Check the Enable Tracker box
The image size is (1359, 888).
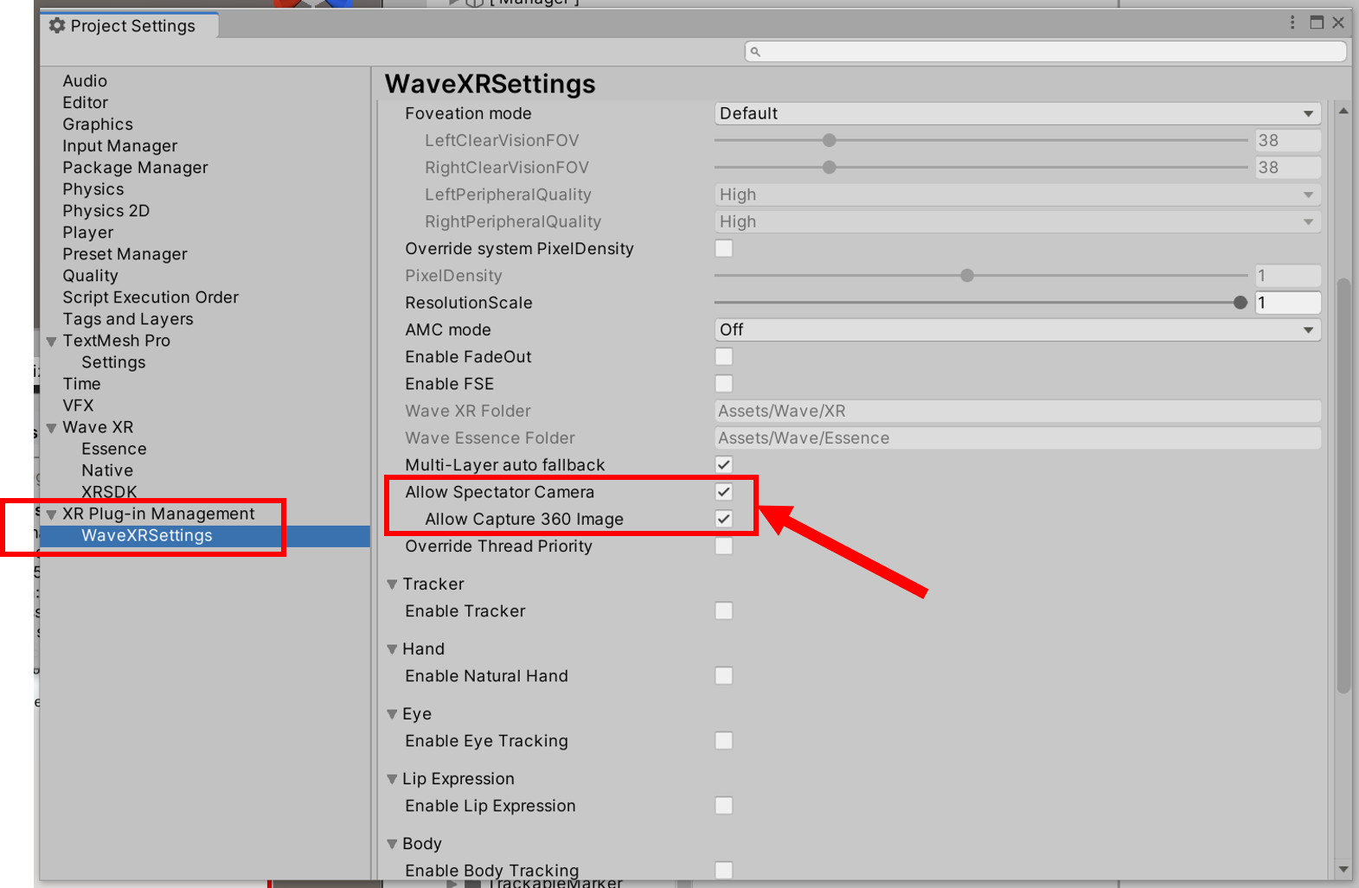[x=724, y=611]
